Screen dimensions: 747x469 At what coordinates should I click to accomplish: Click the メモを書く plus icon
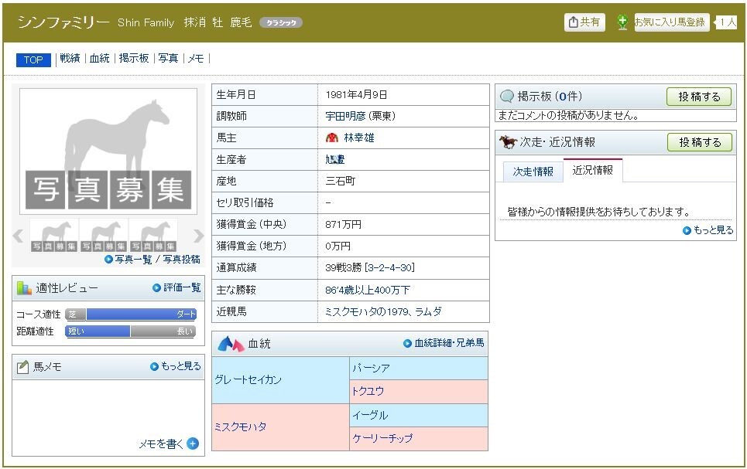[193, 444]
